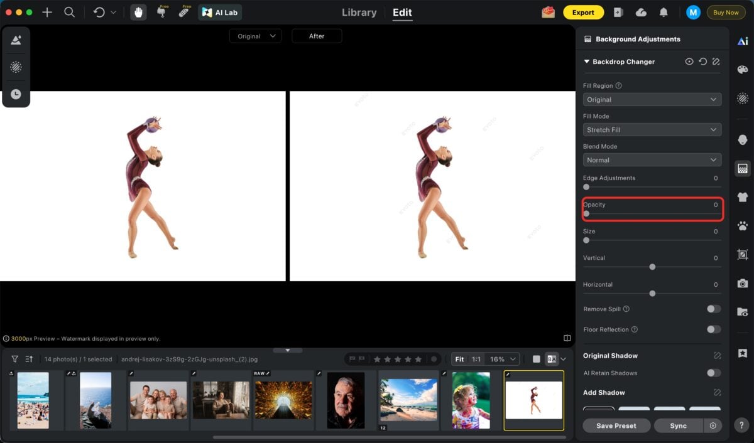Enable the Floor Reflection toggle

pyautogui.click(x=713, y=329)
